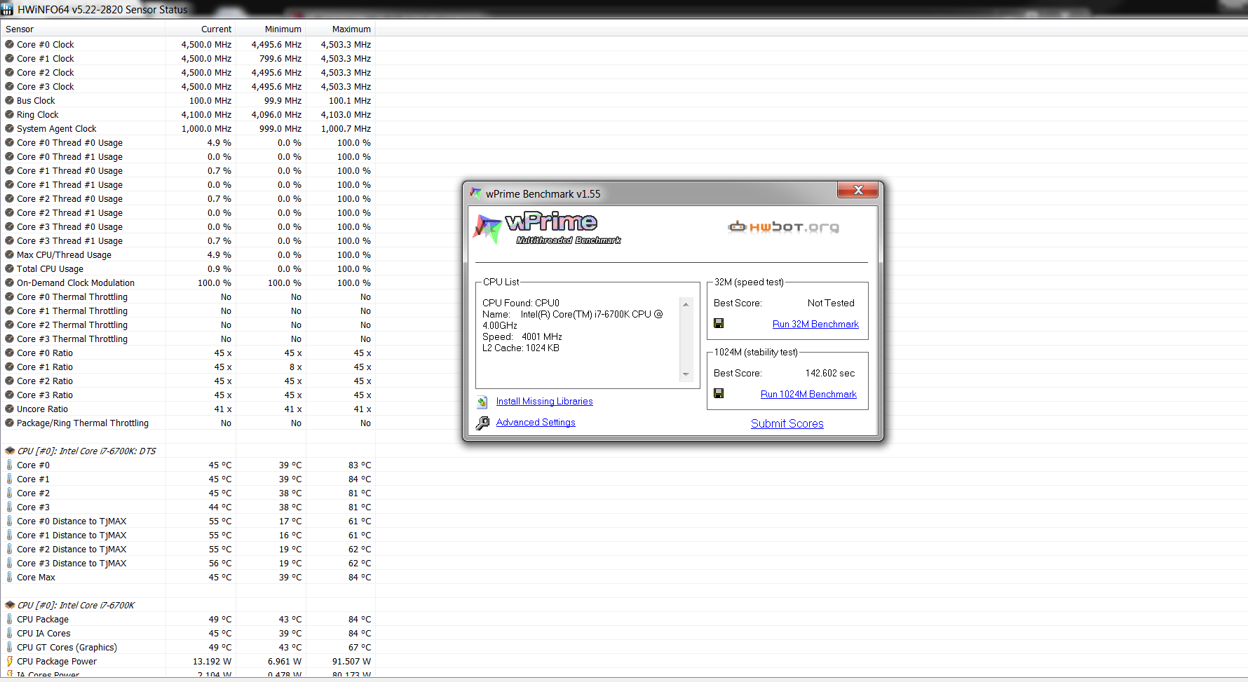This screenshot has height=682, width=1248.
Task: Click the Core #3 temperature thermometer icon
Action: 10,507
